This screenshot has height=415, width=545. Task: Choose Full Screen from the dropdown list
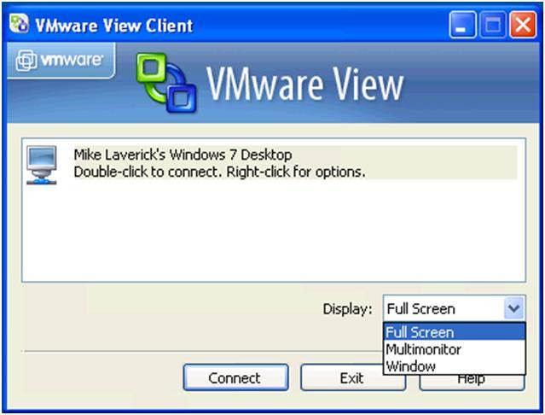coord(455,332)
